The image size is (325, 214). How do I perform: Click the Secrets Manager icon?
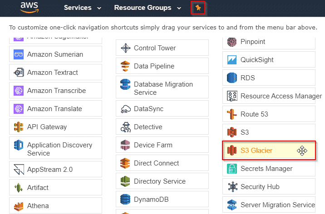[x=232, y=169]
